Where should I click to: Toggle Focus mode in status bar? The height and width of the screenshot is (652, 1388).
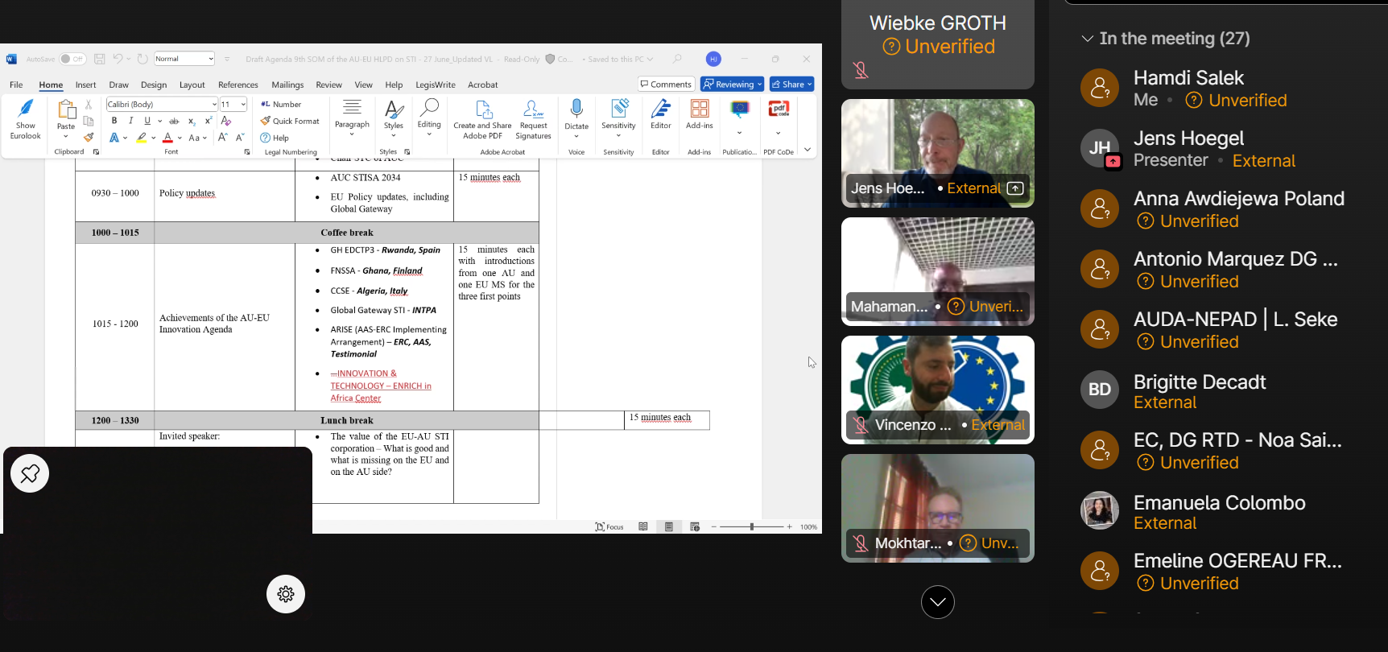click(x=609, y=526)
